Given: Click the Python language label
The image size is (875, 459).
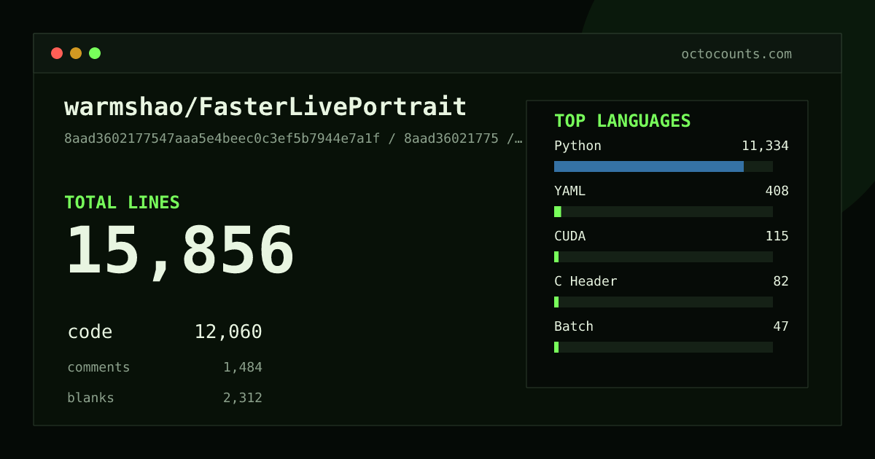Looking at the screenshot, I should (x=577, y=146).
